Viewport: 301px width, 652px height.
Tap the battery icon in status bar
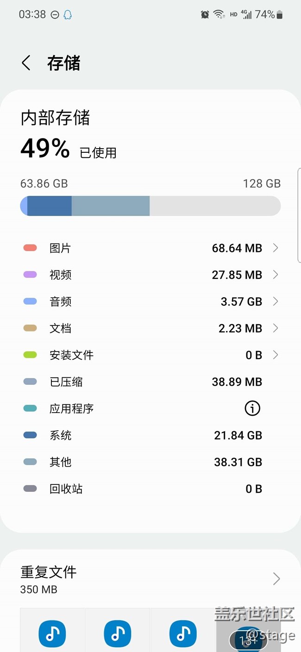[279, 15]
